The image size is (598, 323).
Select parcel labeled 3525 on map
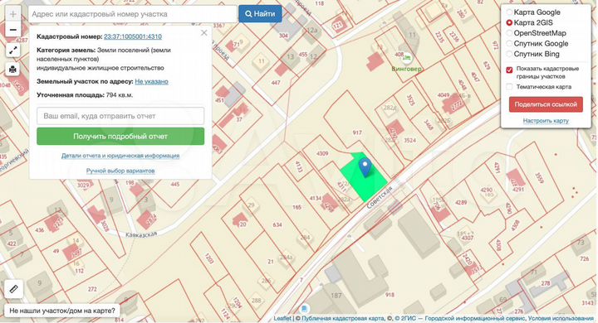pos(410,100)
